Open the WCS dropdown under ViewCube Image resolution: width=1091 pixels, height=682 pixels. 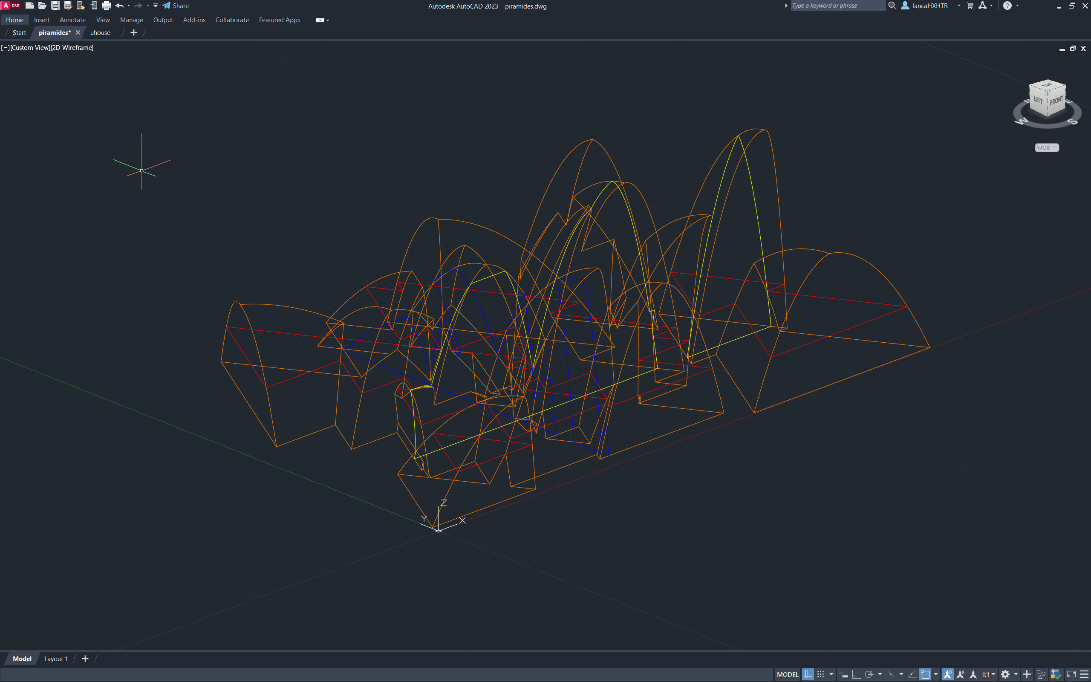1046,147
